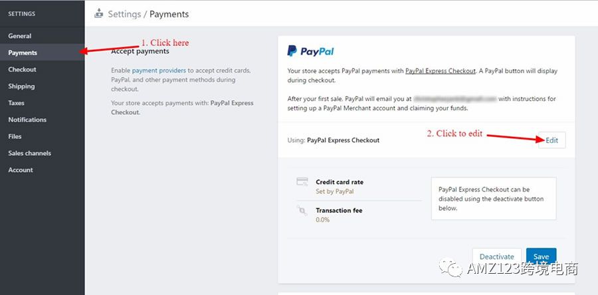
Task: Click the WeChat watermark icon
Action: [450, 268]
